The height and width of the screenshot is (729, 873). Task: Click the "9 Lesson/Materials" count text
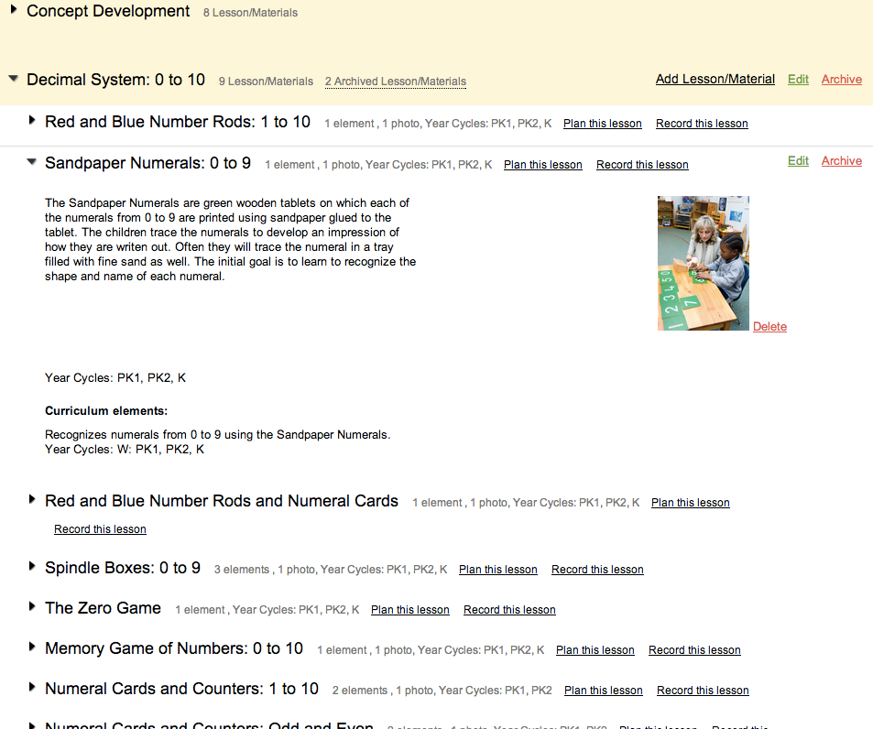(x=267, y=82)
